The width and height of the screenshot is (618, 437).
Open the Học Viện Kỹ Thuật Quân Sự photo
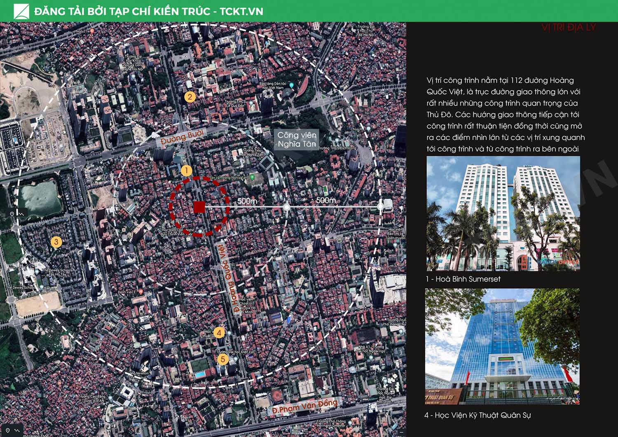pos(502,346)
